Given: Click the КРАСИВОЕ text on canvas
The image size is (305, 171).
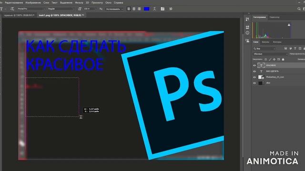Looking at the screenshot, I should click(x=65, y=64).
